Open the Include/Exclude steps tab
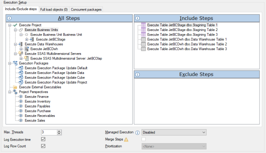 [x=21, y=9]
